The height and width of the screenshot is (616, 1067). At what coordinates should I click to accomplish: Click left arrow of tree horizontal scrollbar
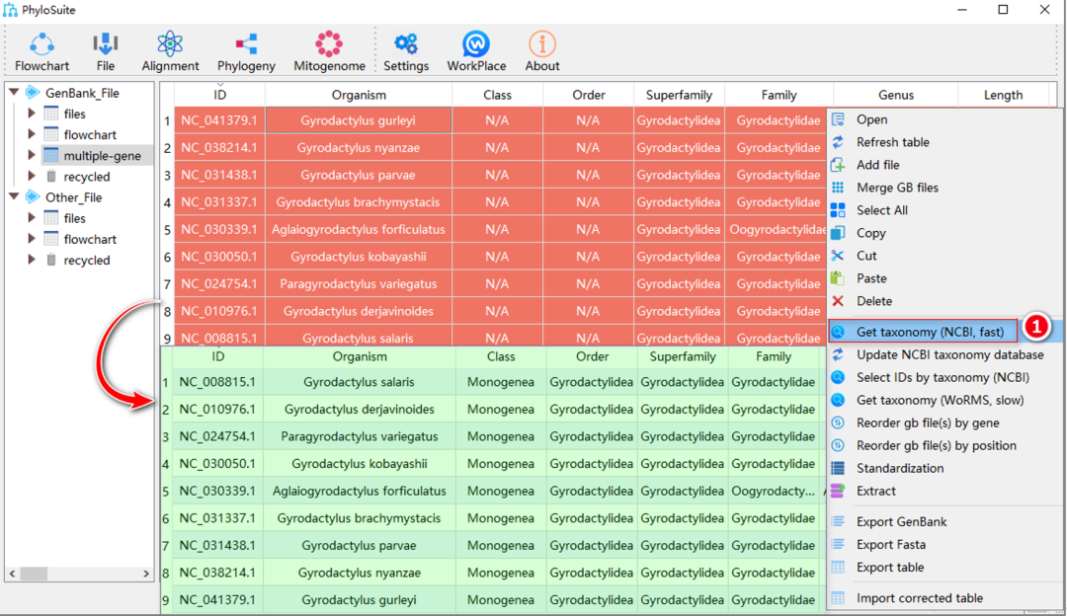coord(12,574)
